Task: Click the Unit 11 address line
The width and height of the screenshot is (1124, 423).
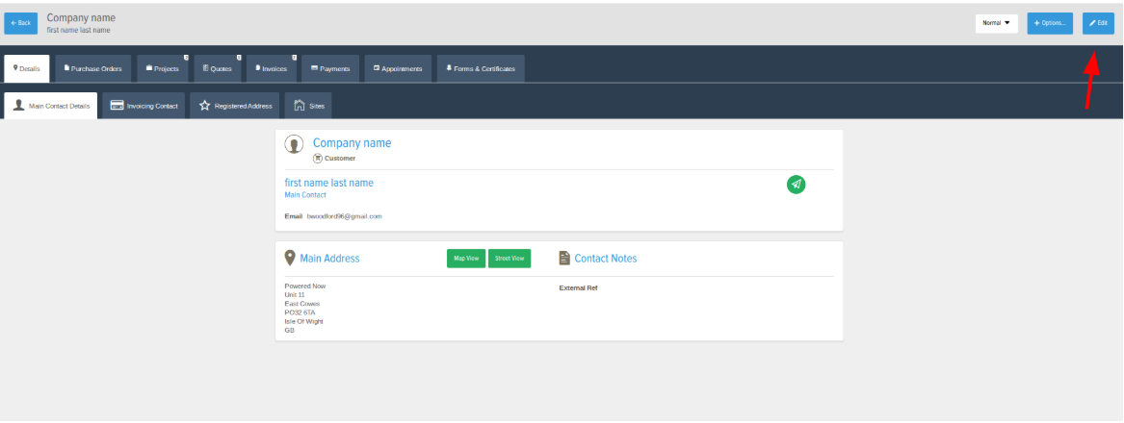Action: (x=295, y=295)
